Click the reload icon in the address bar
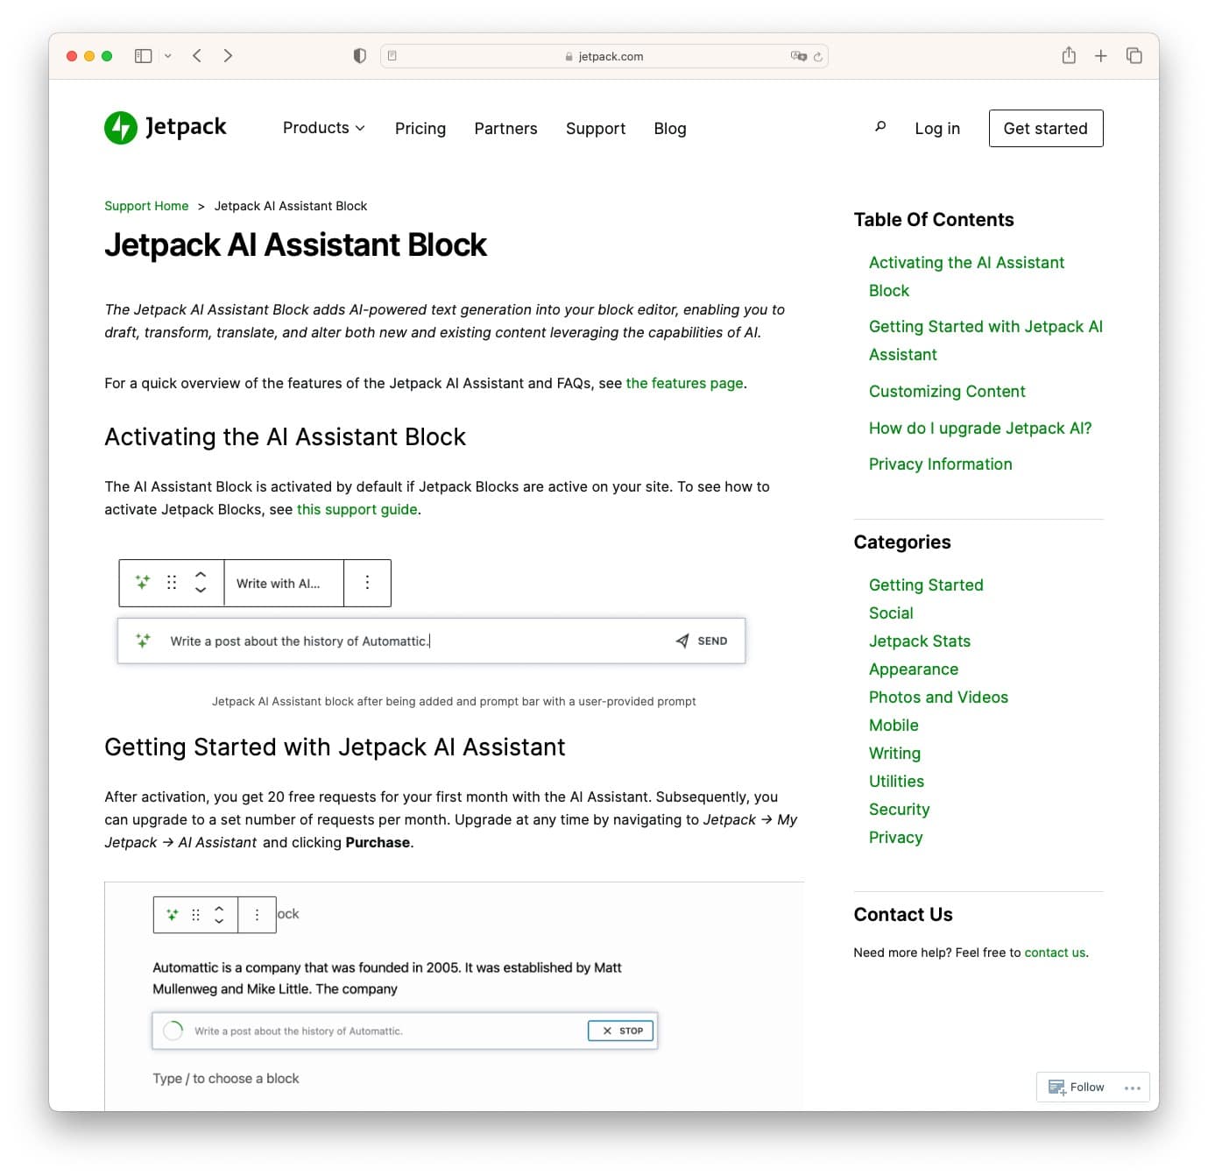The width and height of the screenshot is (1208, 1176). 818,56
